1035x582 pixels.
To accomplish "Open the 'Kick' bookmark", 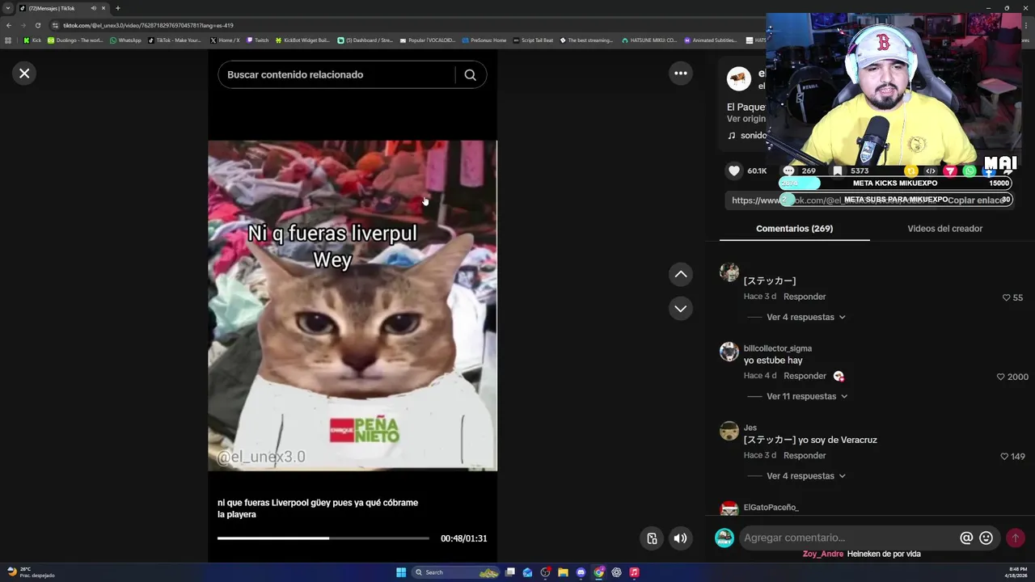I will pyautogui.click(x=32, y=40).
